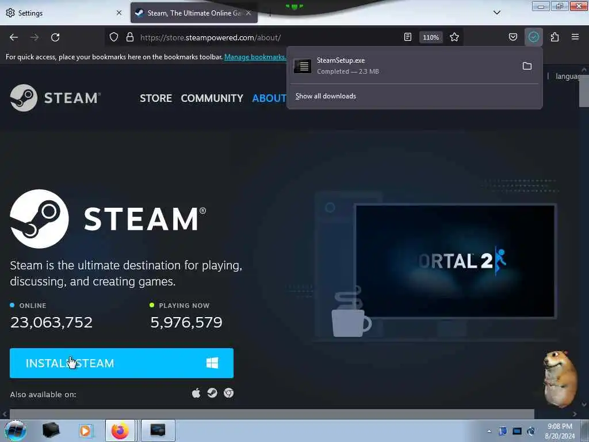Screen dimensions: 589x442
Task: Close the Steam browser tab
Action: 248,13
